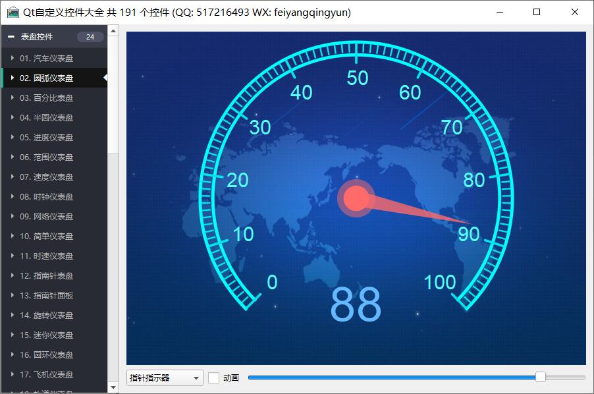Expand the 10. 简单仪表盘 item arrow
Screen dimensions: 594x394
click(13, 236)
